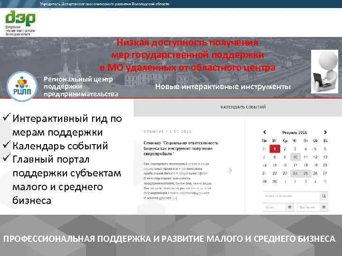
Task: Select date 7 in the calendar
Action: (264, 157)
